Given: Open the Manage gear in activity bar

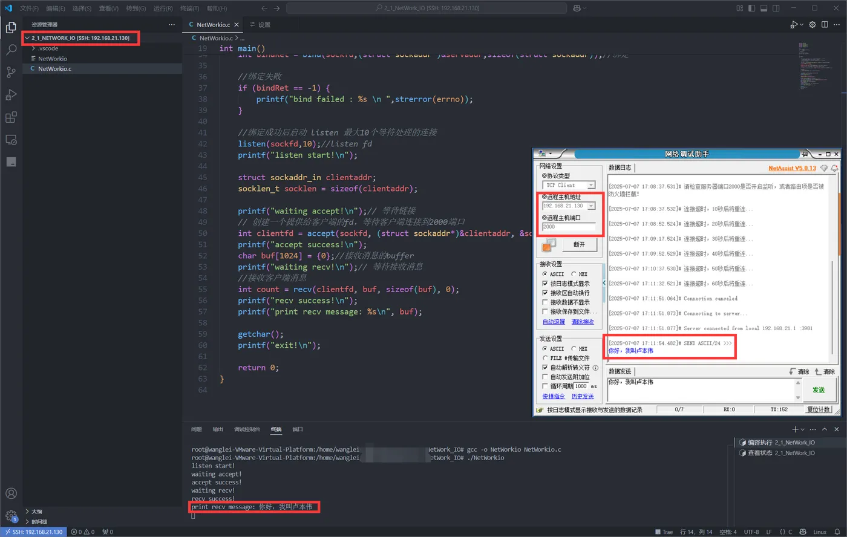Looking at the screenshot, I should click(x=11, y=516).
